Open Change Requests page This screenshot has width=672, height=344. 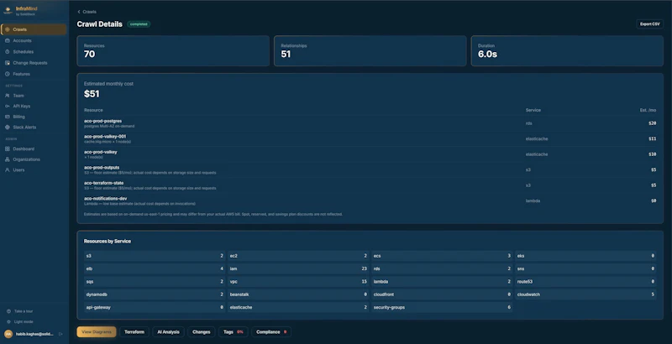34,63
